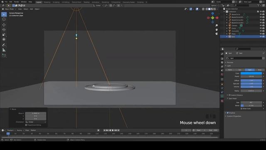
Task: Enable the Custom Distance checkbox
Action: click(x=229, y=95)
